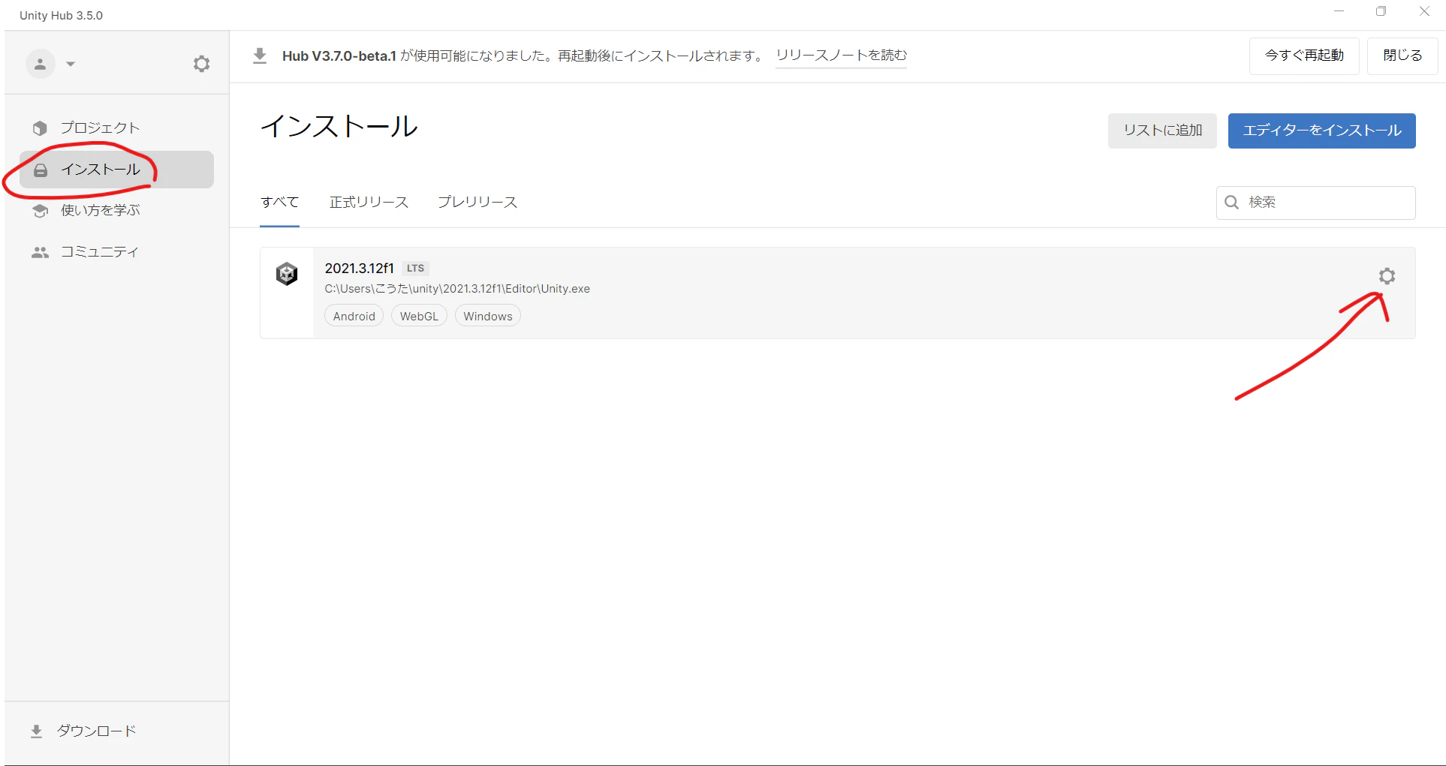Viewport: 1446px width, 766px height.
Task: Click the Unity.exe install path text
Action: (x=457, y=289)
